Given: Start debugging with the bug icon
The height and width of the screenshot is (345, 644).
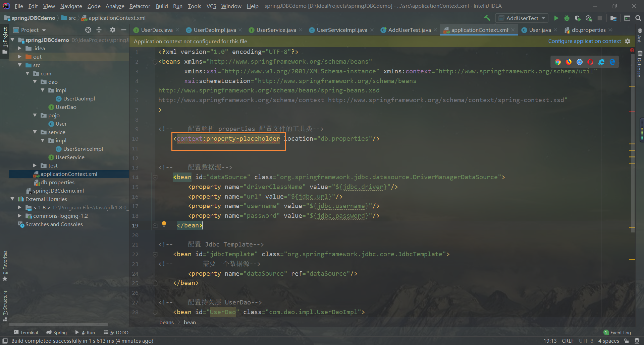Looking at the screenshot, I should pyautogui.click(x=567, y=18).
